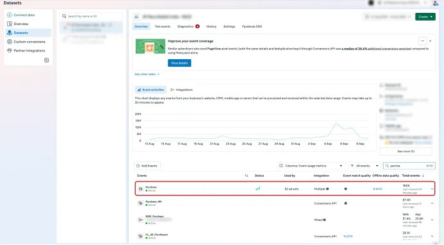Open CL_All_Purchasers 9.2/10 quality score link

348,236
